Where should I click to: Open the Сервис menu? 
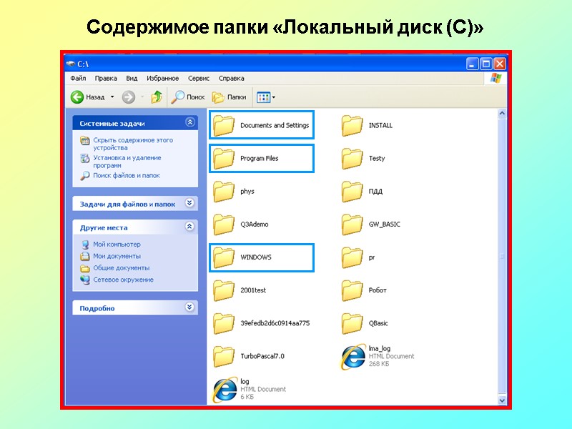click(199, 78)
